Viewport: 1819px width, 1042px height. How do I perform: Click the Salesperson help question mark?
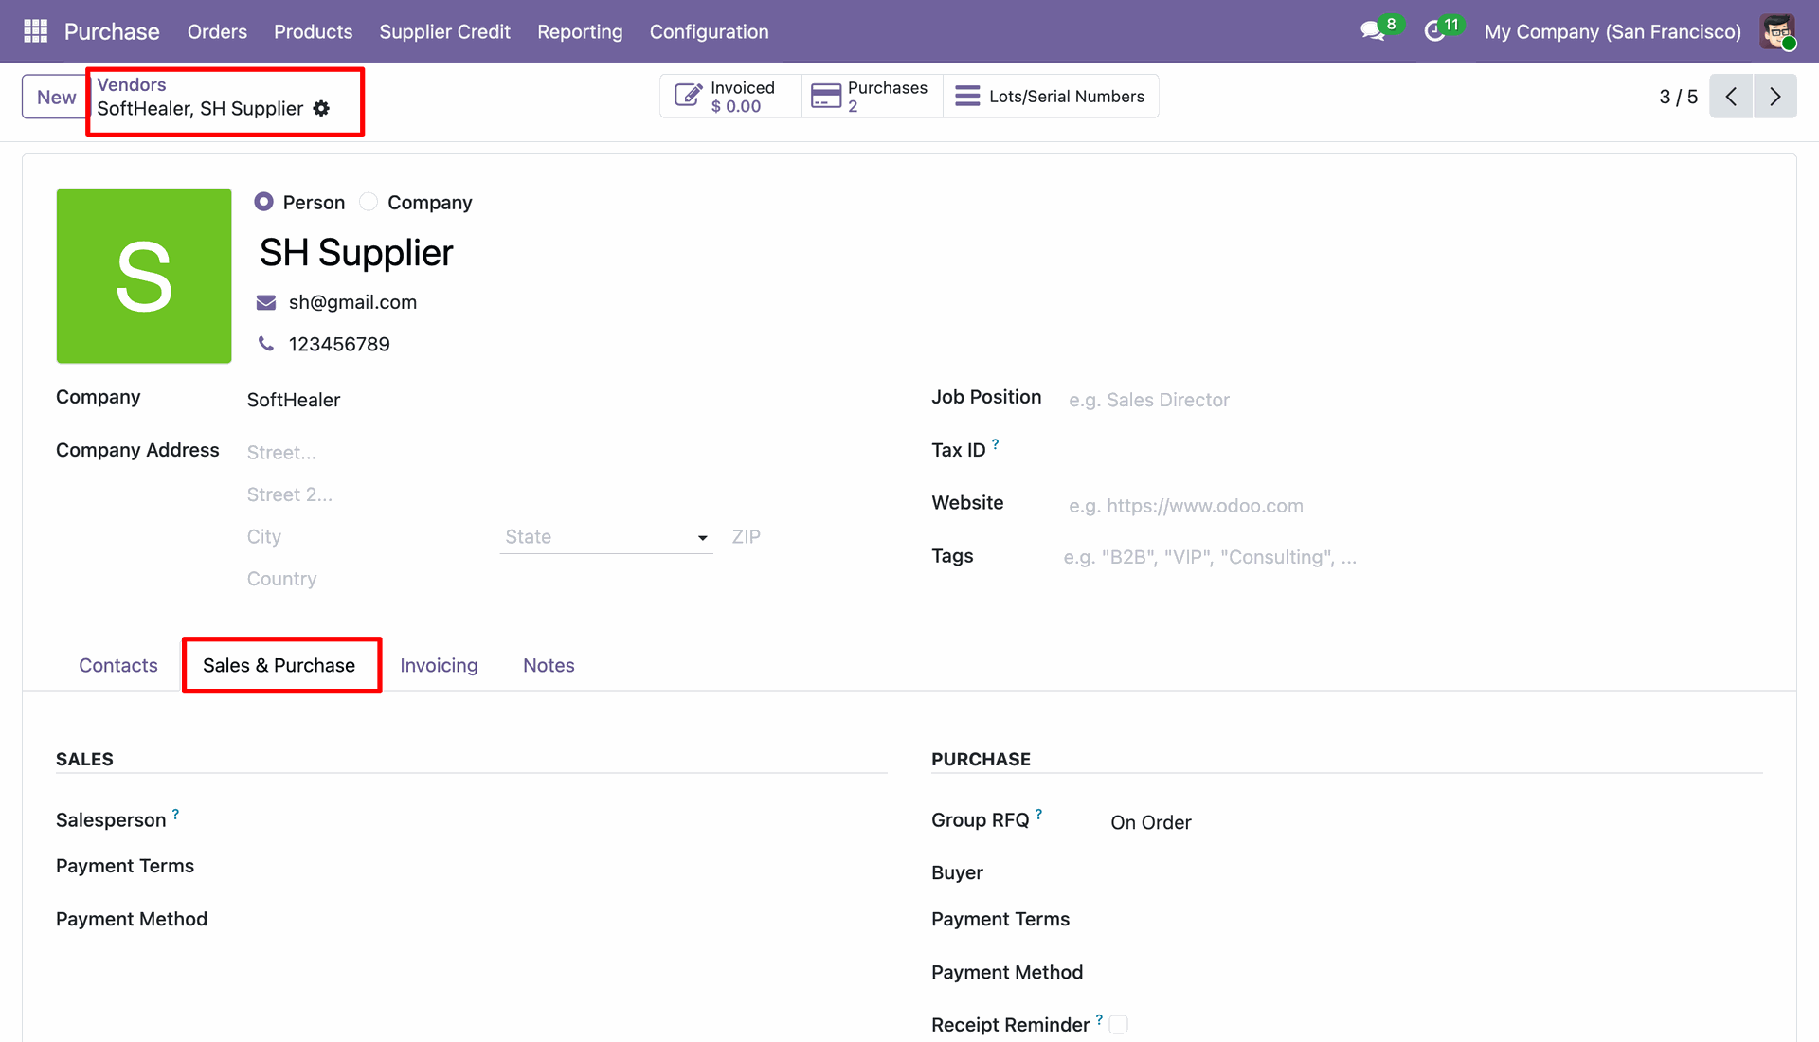pyautogui.click(x=175, y=814)
